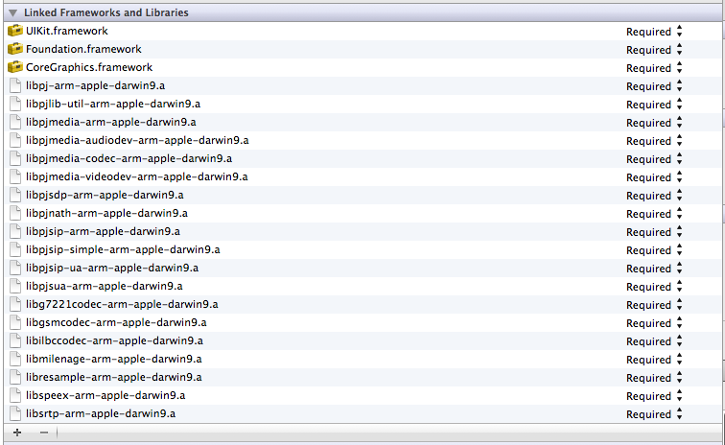The width and height of the screenshot is (725, 445).
Task: Click the file icon of libpjmedia-audiodev-arm-apple-darwin9.a
Action: (x=15, y=140)
